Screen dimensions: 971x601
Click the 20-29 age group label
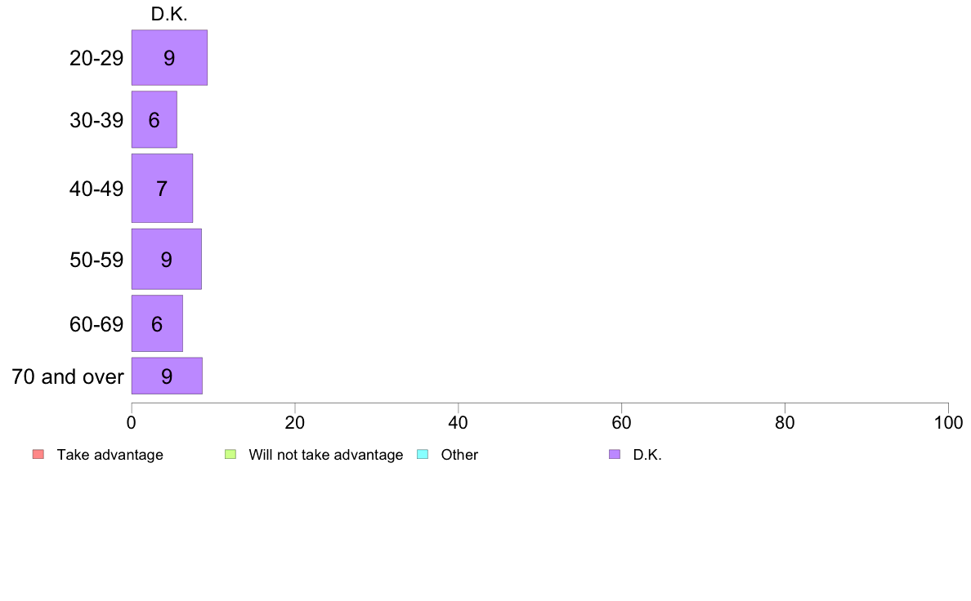[x=96, y=58]
